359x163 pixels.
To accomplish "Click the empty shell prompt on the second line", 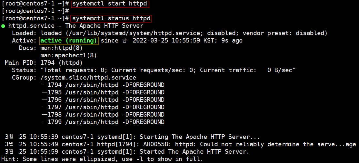I will point(35,11).
